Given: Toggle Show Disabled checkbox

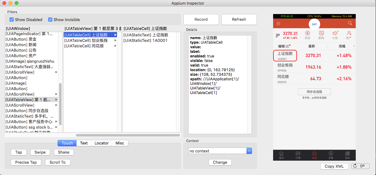Looking at the screenshot, I should [12, 20].
